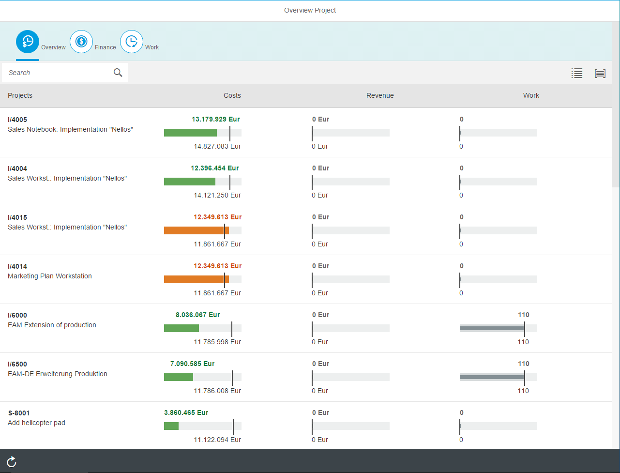Open project I/4005 Sales Notebook row
Image resolution: width=620 pixels, height=473 pixels.
(306, 133)
